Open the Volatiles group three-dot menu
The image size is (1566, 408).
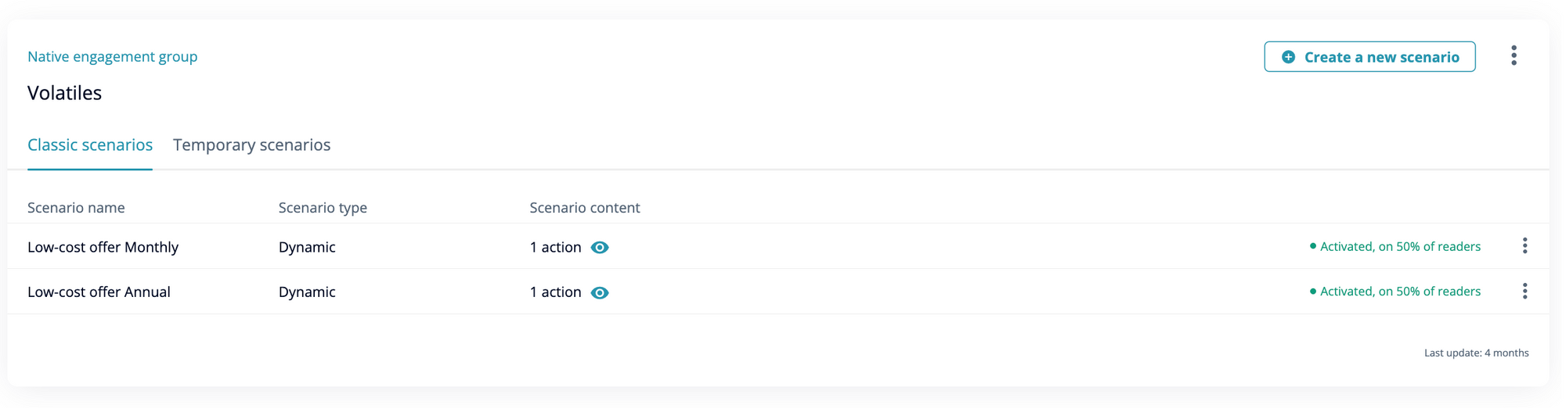(1514, 55)
